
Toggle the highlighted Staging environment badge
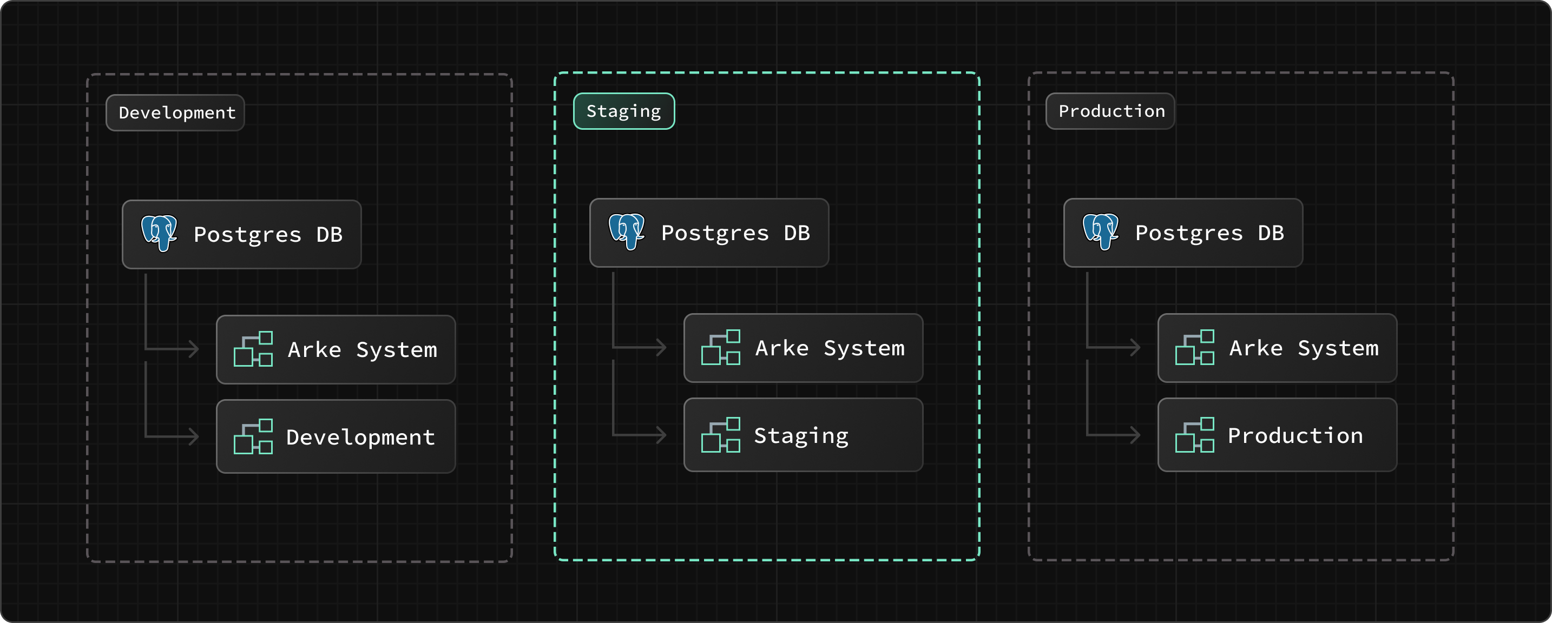623,111
